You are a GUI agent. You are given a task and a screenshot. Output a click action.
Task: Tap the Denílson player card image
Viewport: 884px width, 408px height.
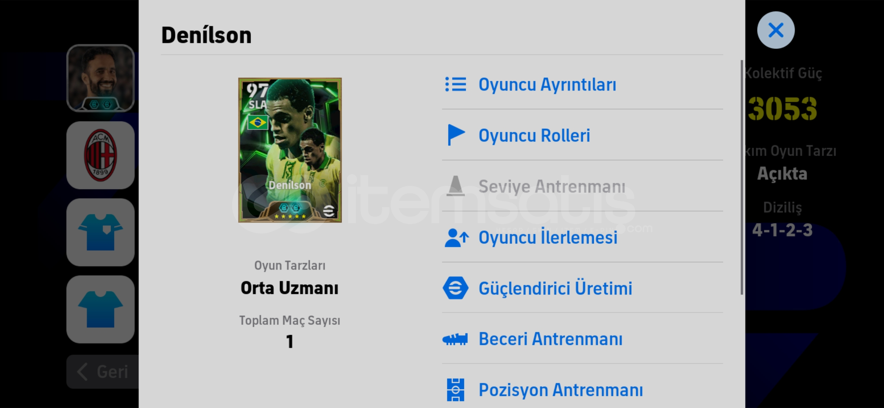290,150
